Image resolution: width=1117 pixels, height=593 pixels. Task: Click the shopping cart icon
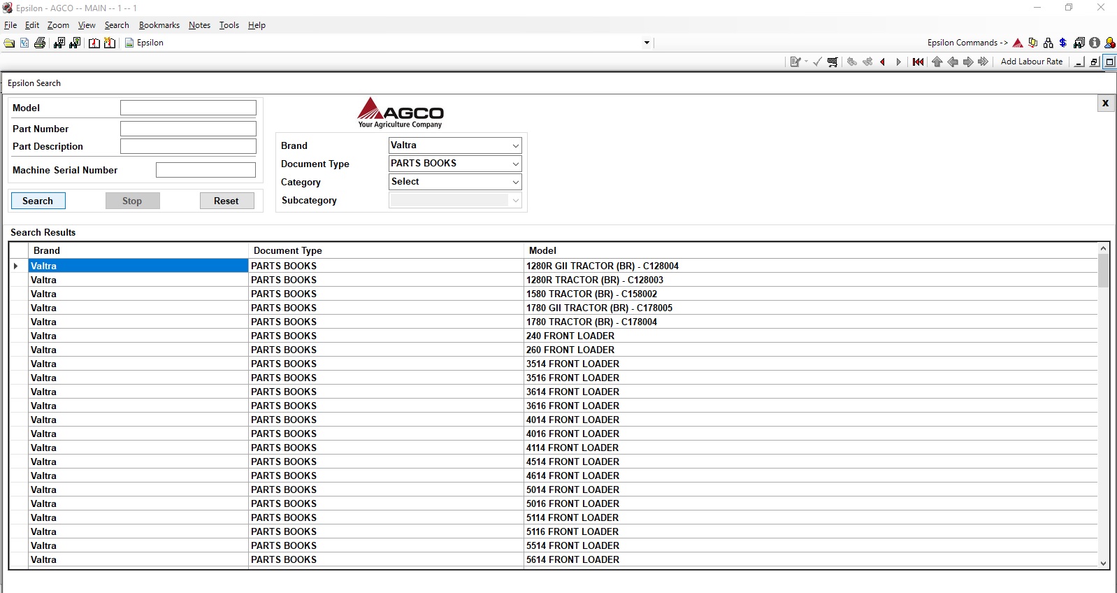[833, 62]
